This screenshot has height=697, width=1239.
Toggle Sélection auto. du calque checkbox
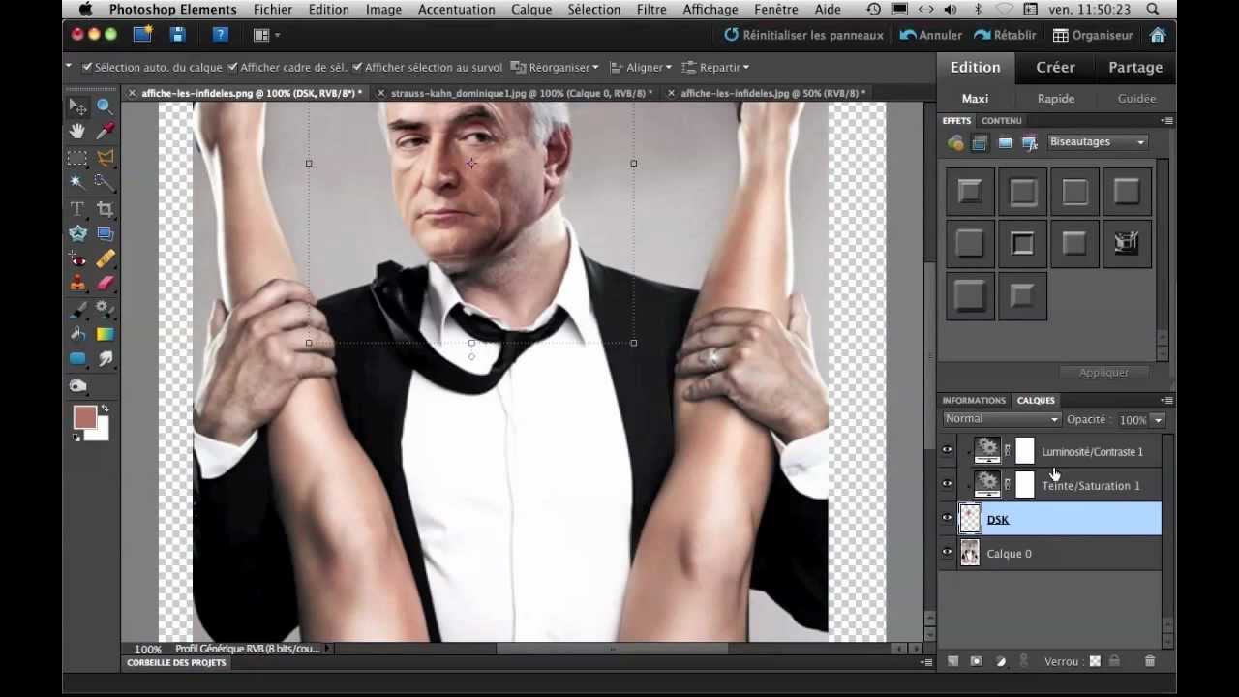point(87,67)
